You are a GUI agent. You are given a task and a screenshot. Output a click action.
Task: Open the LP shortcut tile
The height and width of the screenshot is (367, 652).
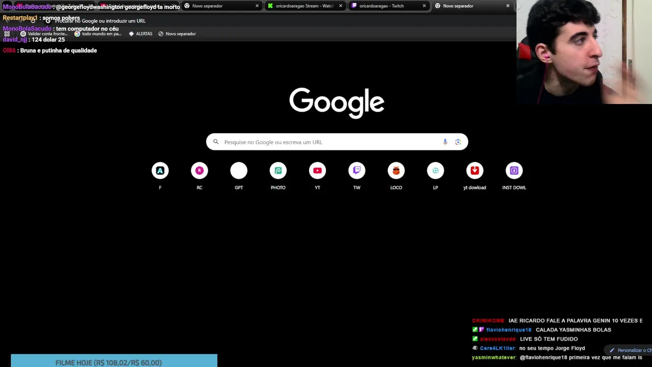coord(436,176)
